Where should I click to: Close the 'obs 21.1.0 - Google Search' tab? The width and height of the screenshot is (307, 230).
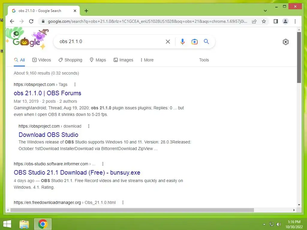75,11
